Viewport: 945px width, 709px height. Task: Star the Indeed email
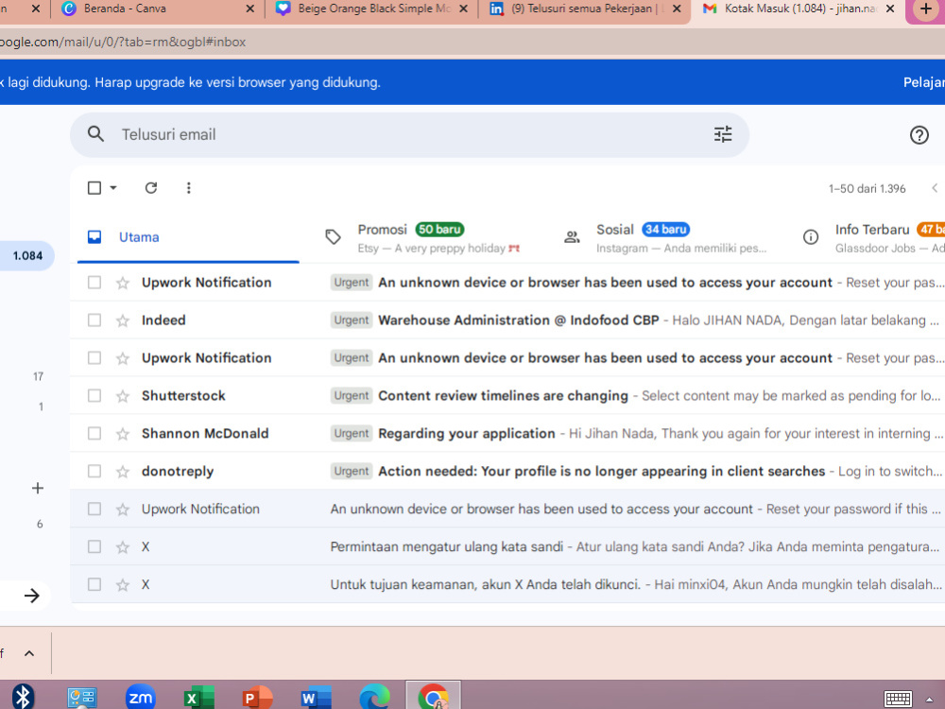(x=123, y=320)
